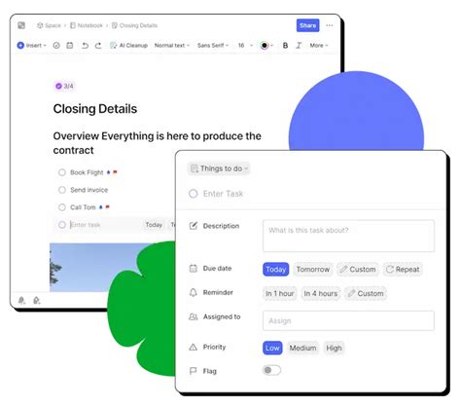Choose a Custom reminder time
461x407 pixels.
pos(366,293)
